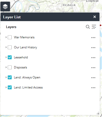Open Disposals layer ellipsis menu
The image size is (102, 117).
[93, 68]
